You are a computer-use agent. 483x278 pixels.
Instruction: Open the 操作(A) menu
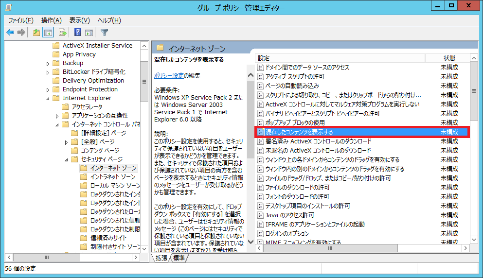[x=51, y=20]
